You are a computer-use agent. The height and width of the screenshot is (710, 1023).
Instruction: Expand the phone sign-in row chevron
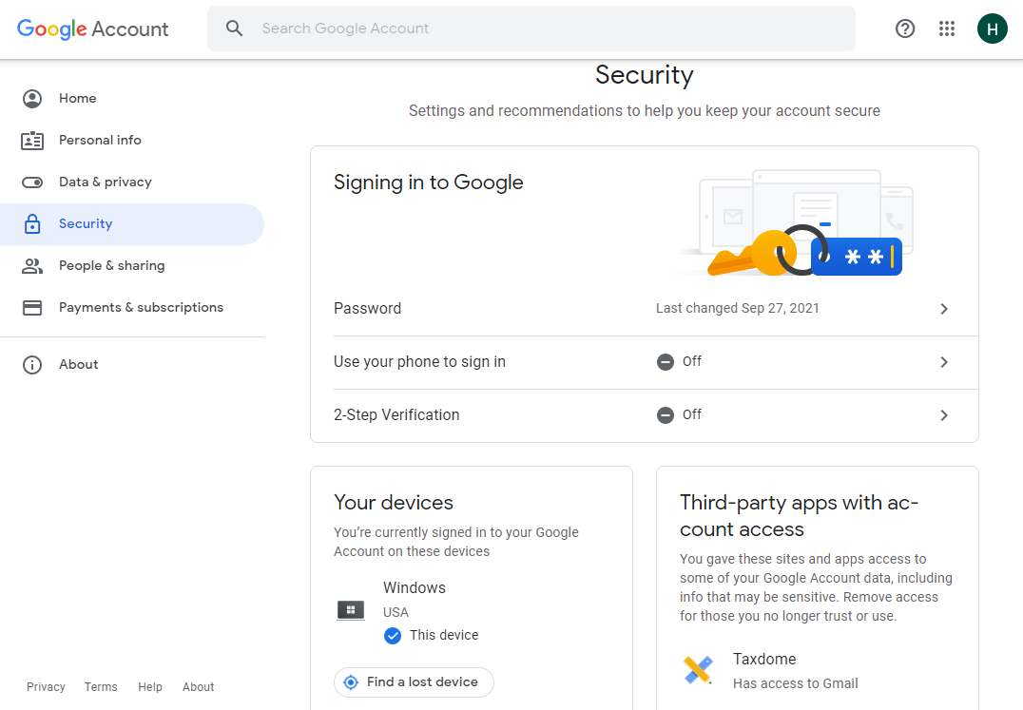tap(944, 362)
